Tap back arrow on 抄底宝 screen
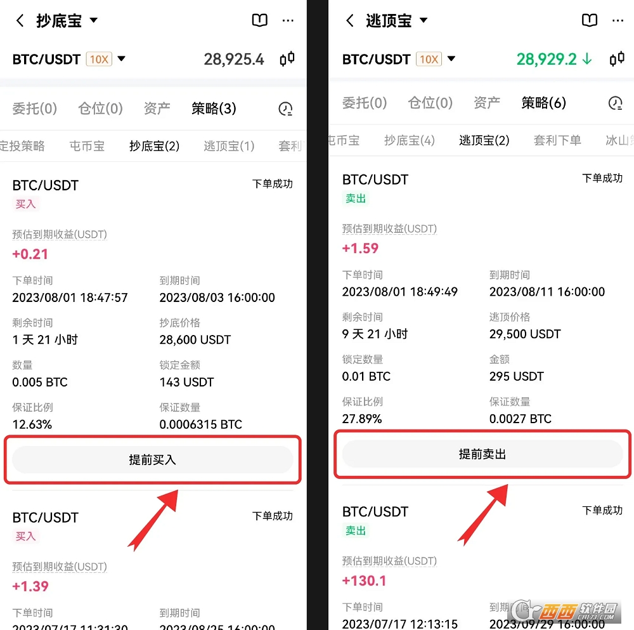This screenshot has width=634, height=630. (20, 20)
